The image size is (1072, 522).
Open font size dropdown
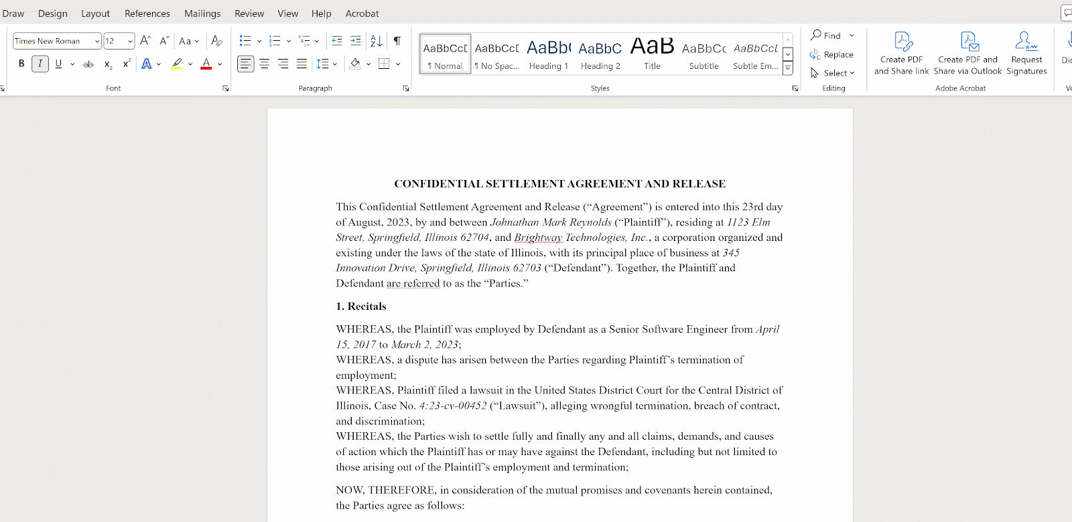(x=130, y=41)
